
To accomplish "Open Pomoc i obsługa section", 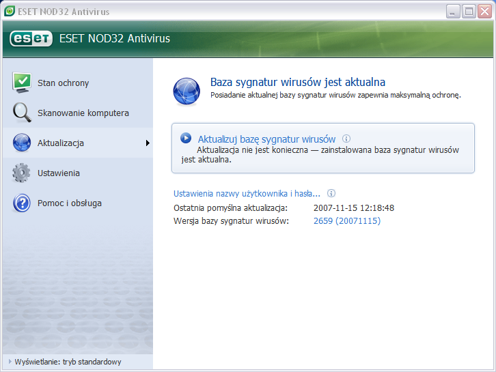I will [x=78, y=203].
